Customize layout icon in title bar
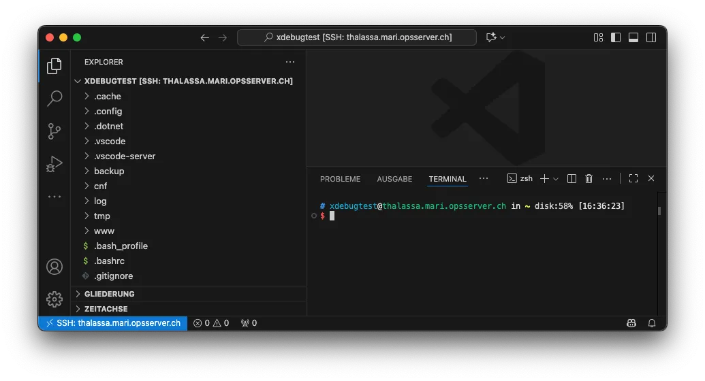705x381 pixels. 599,37
